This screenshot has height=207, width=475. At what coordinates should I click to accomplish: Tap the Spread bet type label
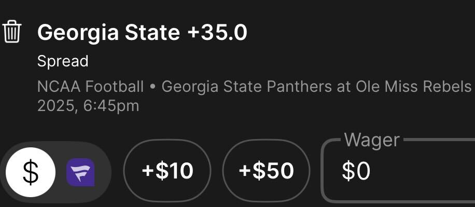coord(63,61)
